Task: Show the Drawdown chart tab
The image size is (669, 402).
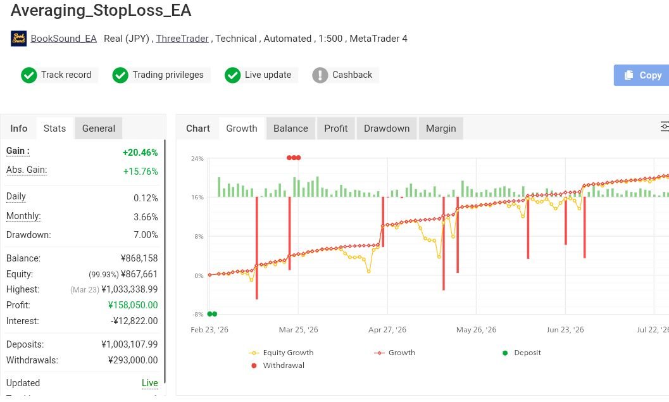Action: [387, 129]
